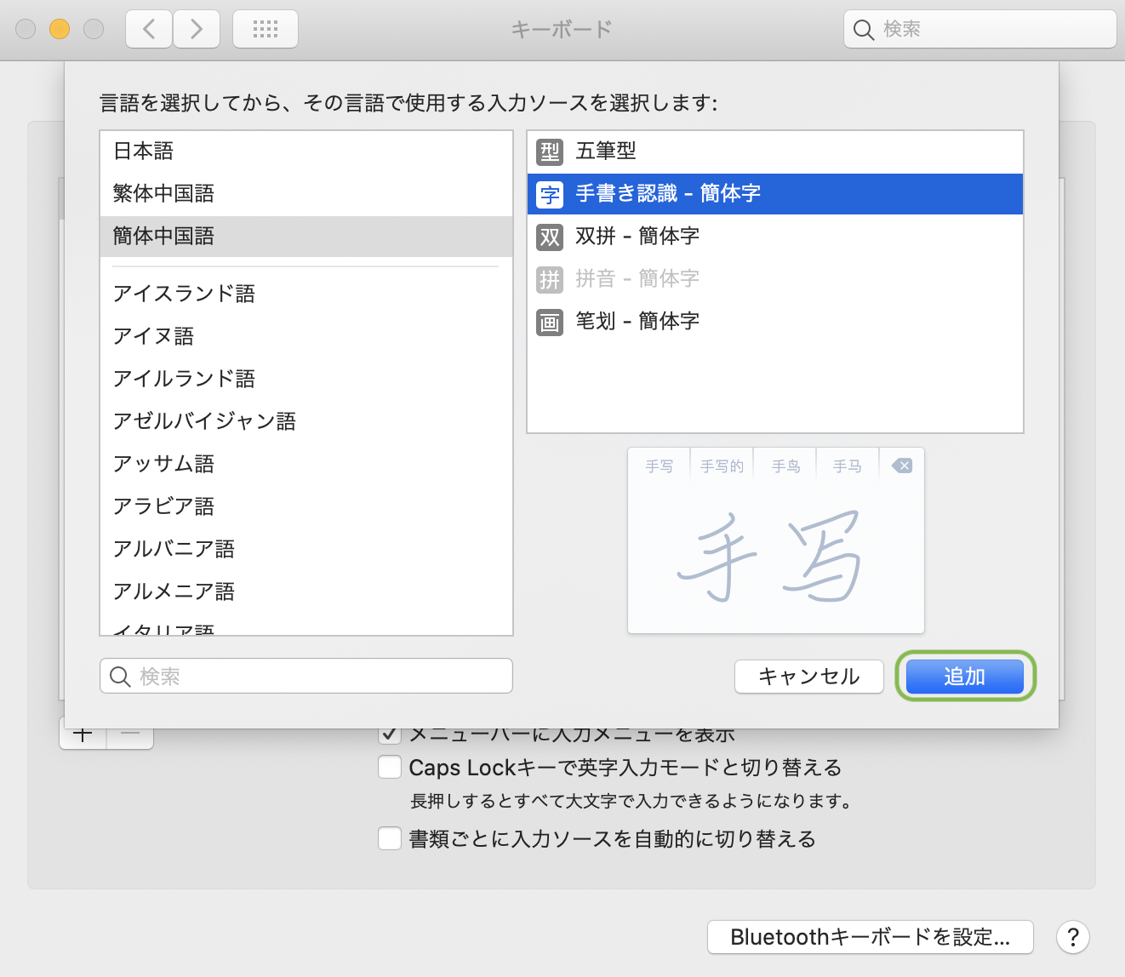Click the 追加 button

pyautogui.click(x=964, y=677)
